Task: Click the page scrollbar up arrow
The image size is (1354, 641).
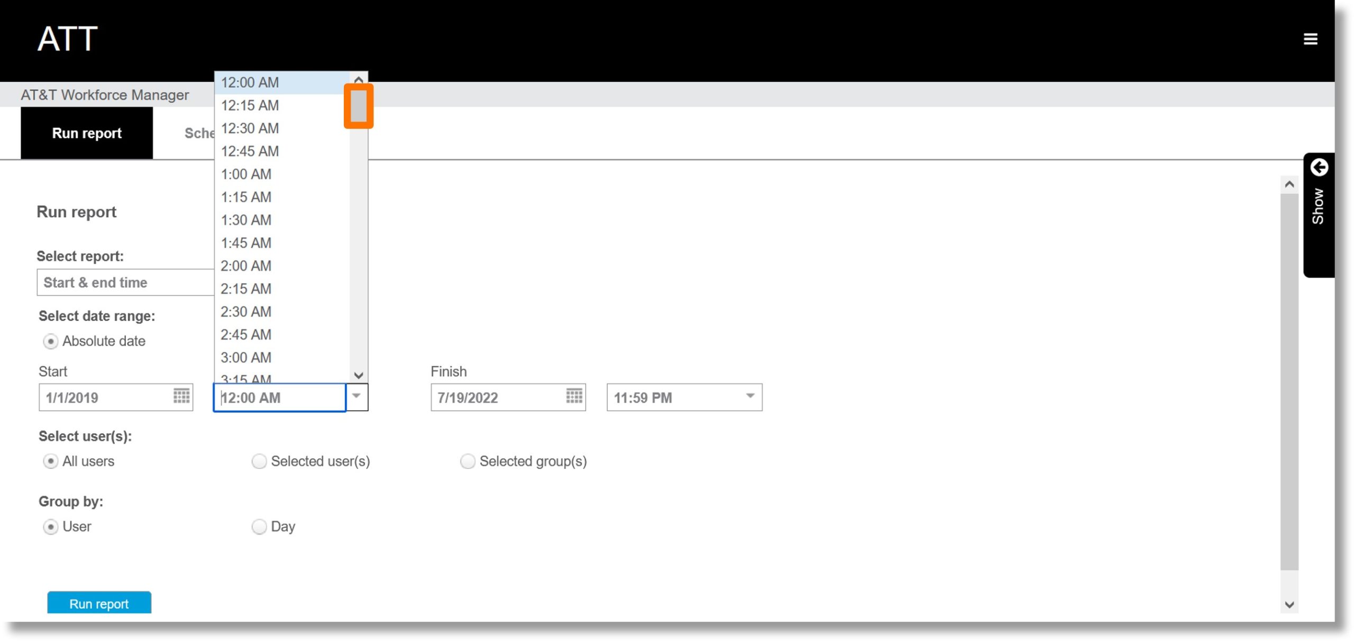Action: click(x=1289, y=184)
